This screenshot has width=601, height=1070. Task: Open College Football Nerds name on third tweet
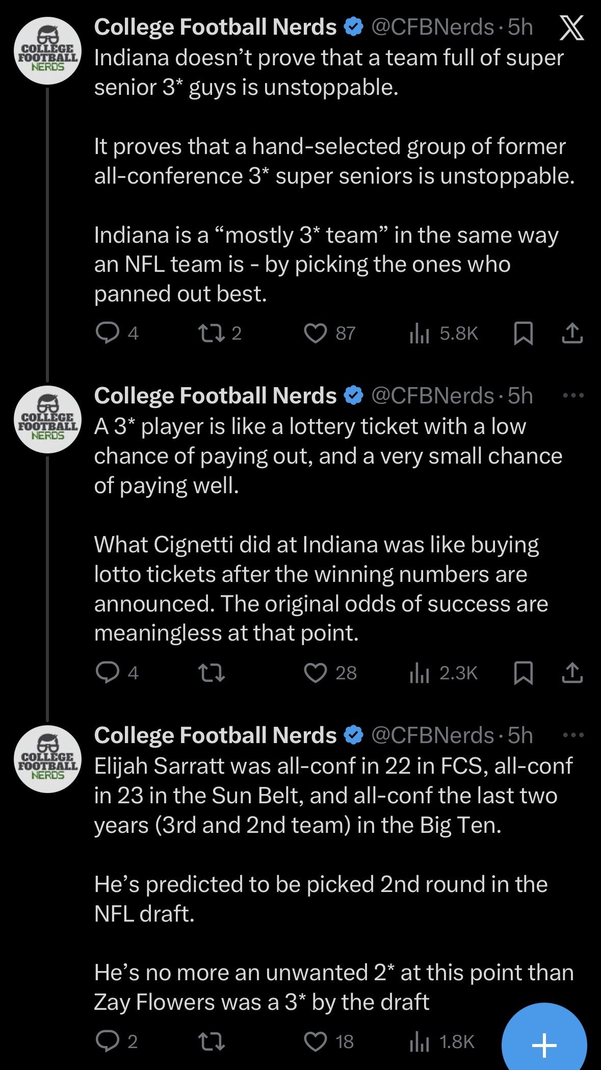(215, 735)
